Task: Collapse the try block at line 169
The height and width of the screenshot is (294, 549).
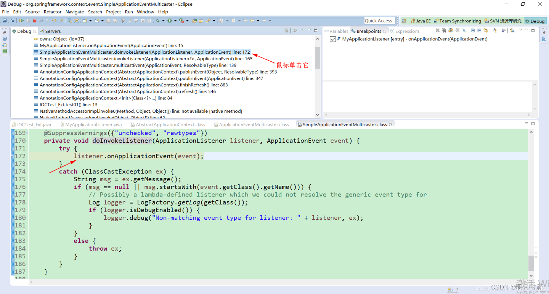Action: 26,133
